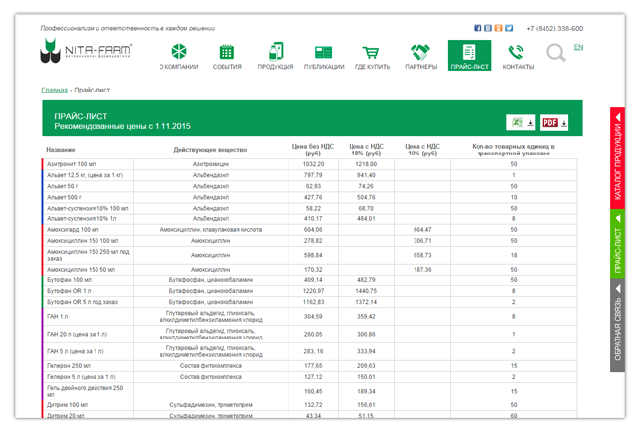Click the price cell 1218,00
This screenshot has height=431, width=640.
click(366, 164)
